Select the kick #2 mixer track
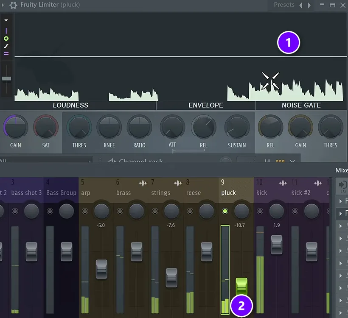Screen dimensions: 348x318 click(301, 192)
